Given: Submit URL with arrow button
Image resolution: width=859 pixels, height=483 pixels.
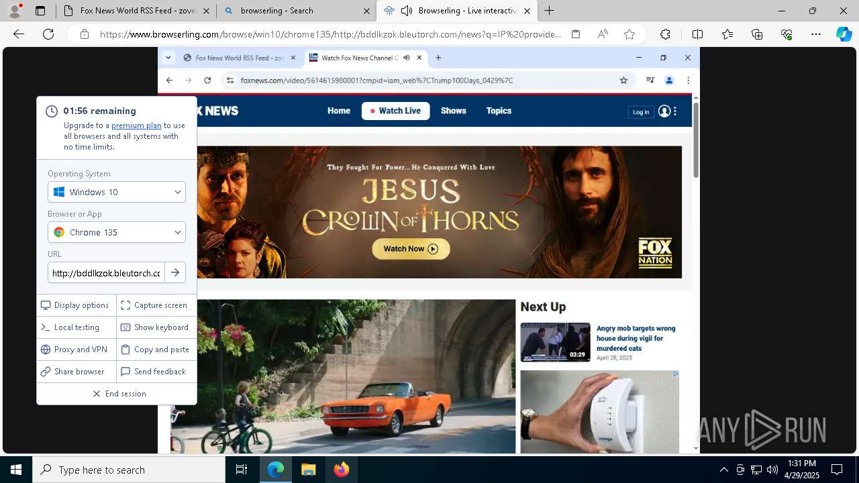Looking at the screenshot, I should 175,273.
